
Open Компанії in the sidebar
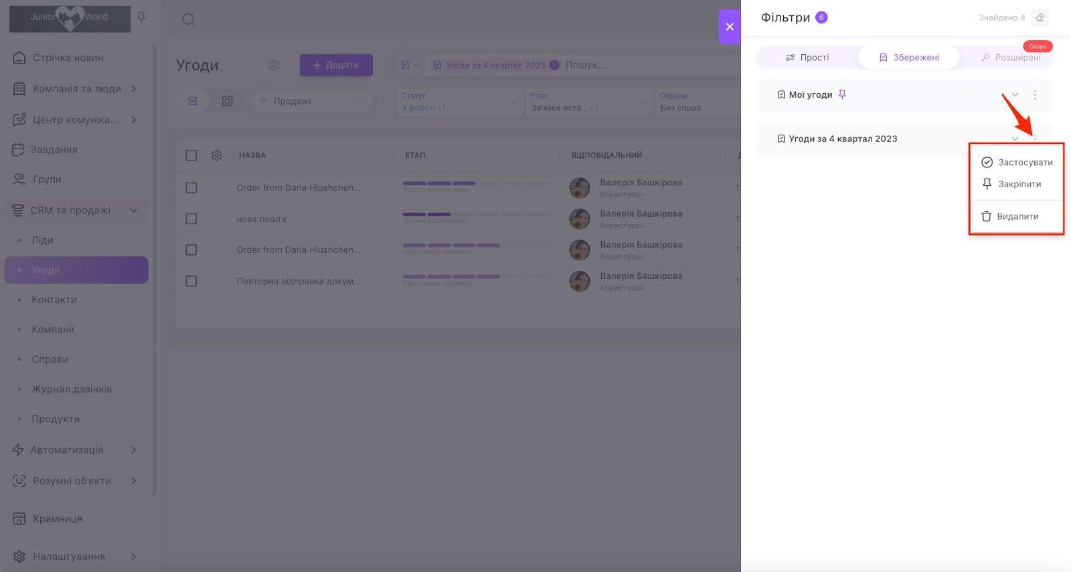pos(53,329)
